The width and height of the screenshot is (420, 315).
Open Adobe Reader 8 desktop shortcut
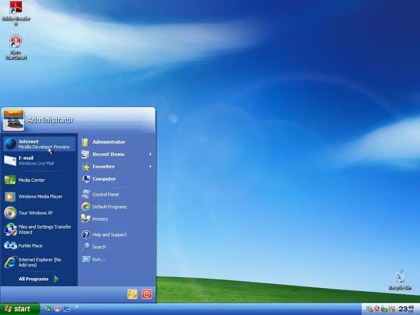(16, 14)
